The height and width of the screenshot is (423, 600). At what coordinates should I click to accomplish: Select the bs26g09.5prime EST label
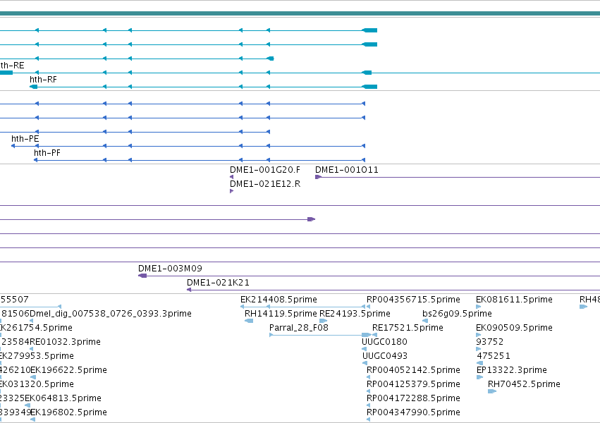point(457,314)
